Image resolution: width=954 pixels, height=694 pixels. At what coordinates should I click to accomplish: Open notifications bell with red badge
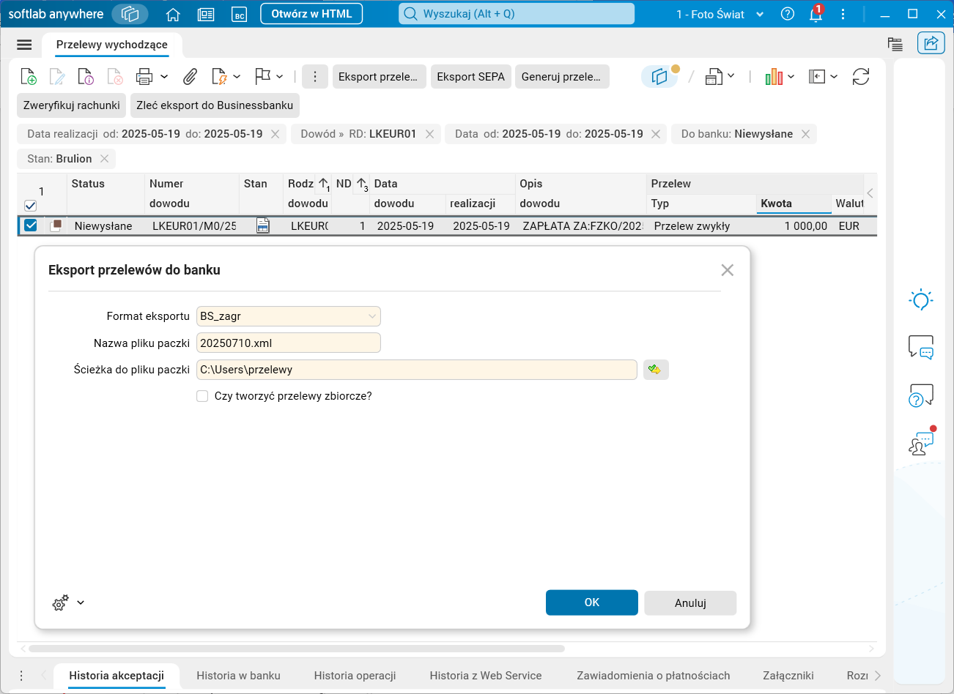coord(816,14)
